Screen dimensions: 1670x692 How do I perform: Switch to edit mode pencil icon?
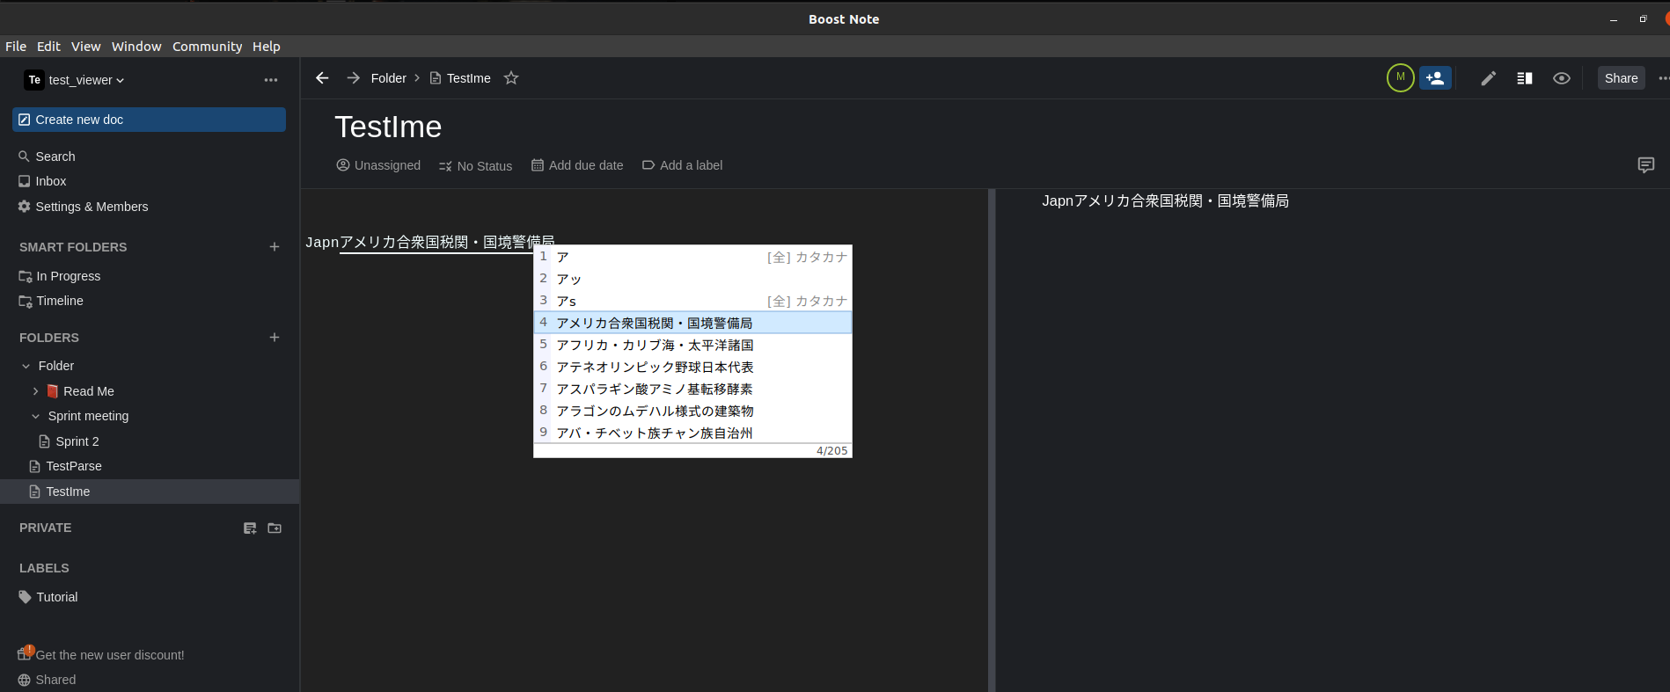click(x=1488, y=78)
